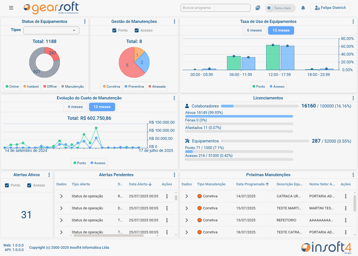Open the windows icon next to search
The width and height of the screenshot is (358, 256).
(x=258, y=8)
